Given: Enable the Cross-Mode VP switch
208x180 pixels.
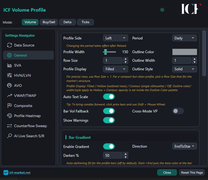Looking at the screenshot, I should 178,111.
